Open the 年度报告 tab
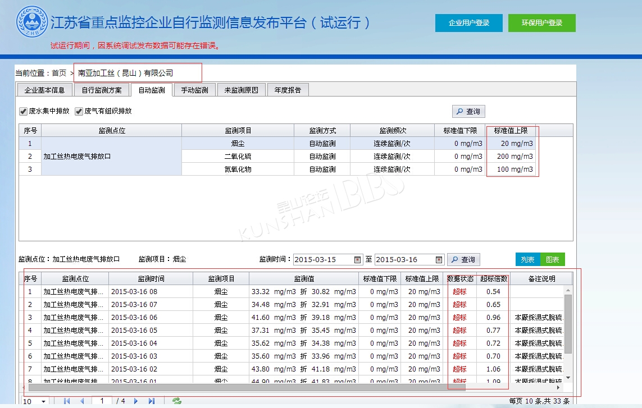The image size is (642, 408). click(288, 90)
